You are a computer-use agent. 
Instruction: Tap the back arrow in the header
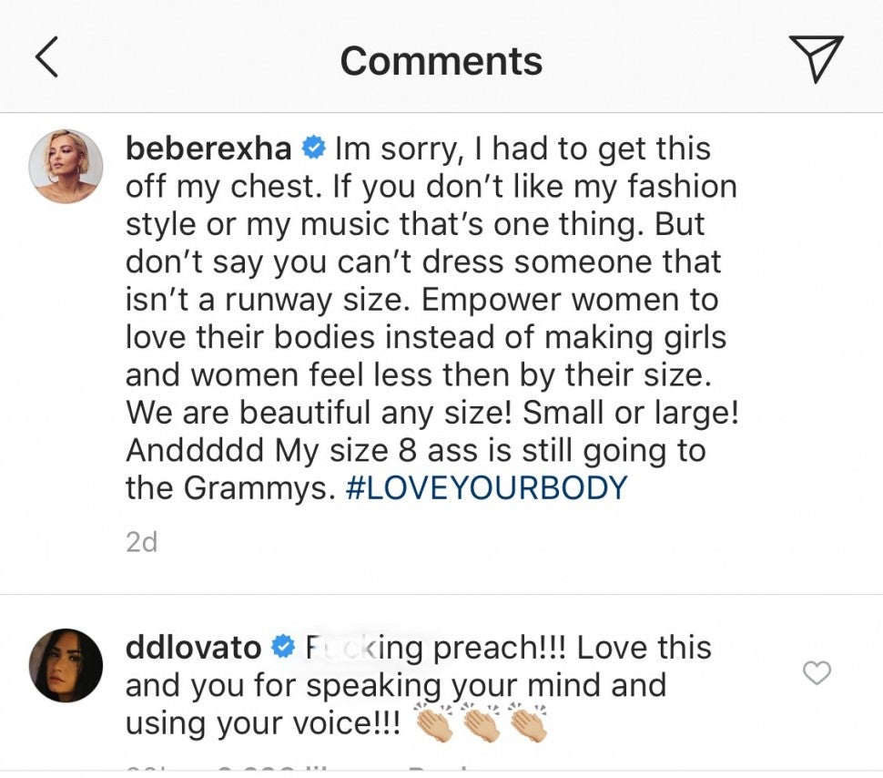(47, 58)
